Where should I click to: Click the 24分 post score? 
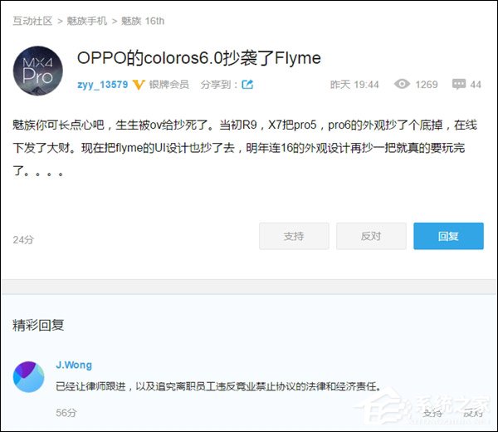point(23,240)
